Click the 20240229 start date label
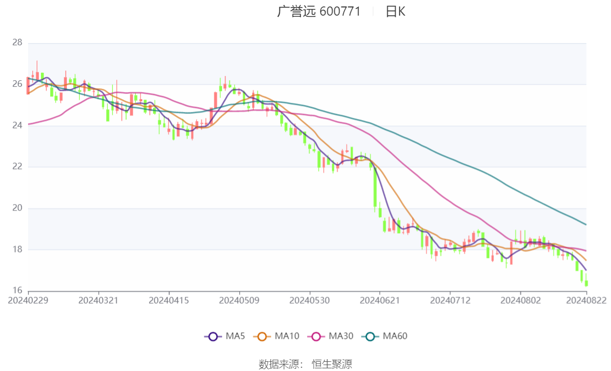Image resolution: width=611 pixels, height=371 pixels. (x=28, y=300)
